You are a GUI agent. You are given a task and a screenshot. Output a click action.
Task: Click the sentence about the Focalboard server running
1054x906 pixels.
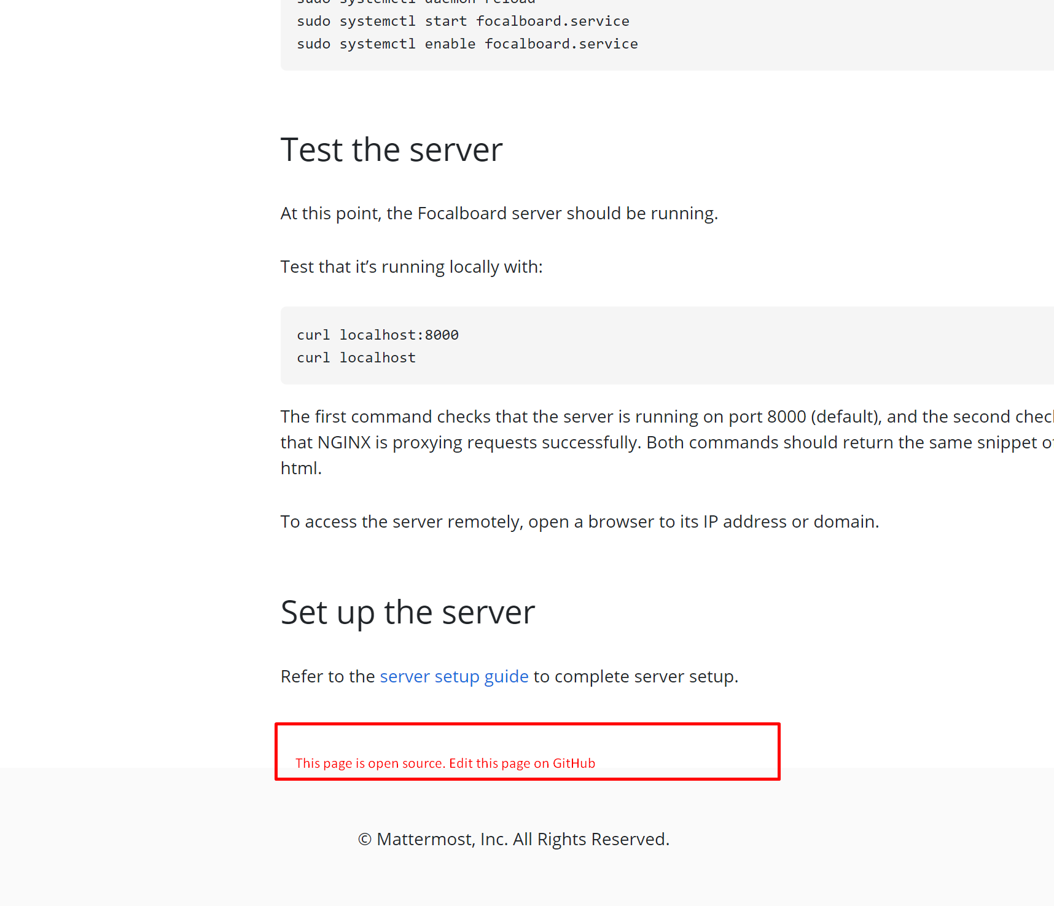499,213
